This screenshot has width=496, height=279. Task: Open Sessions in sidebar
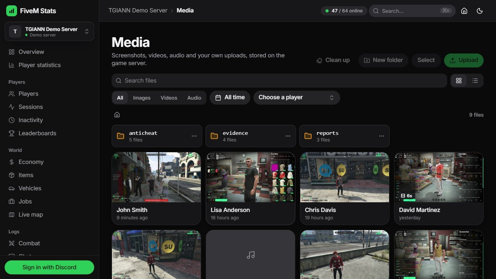click(x=49, y=107)
